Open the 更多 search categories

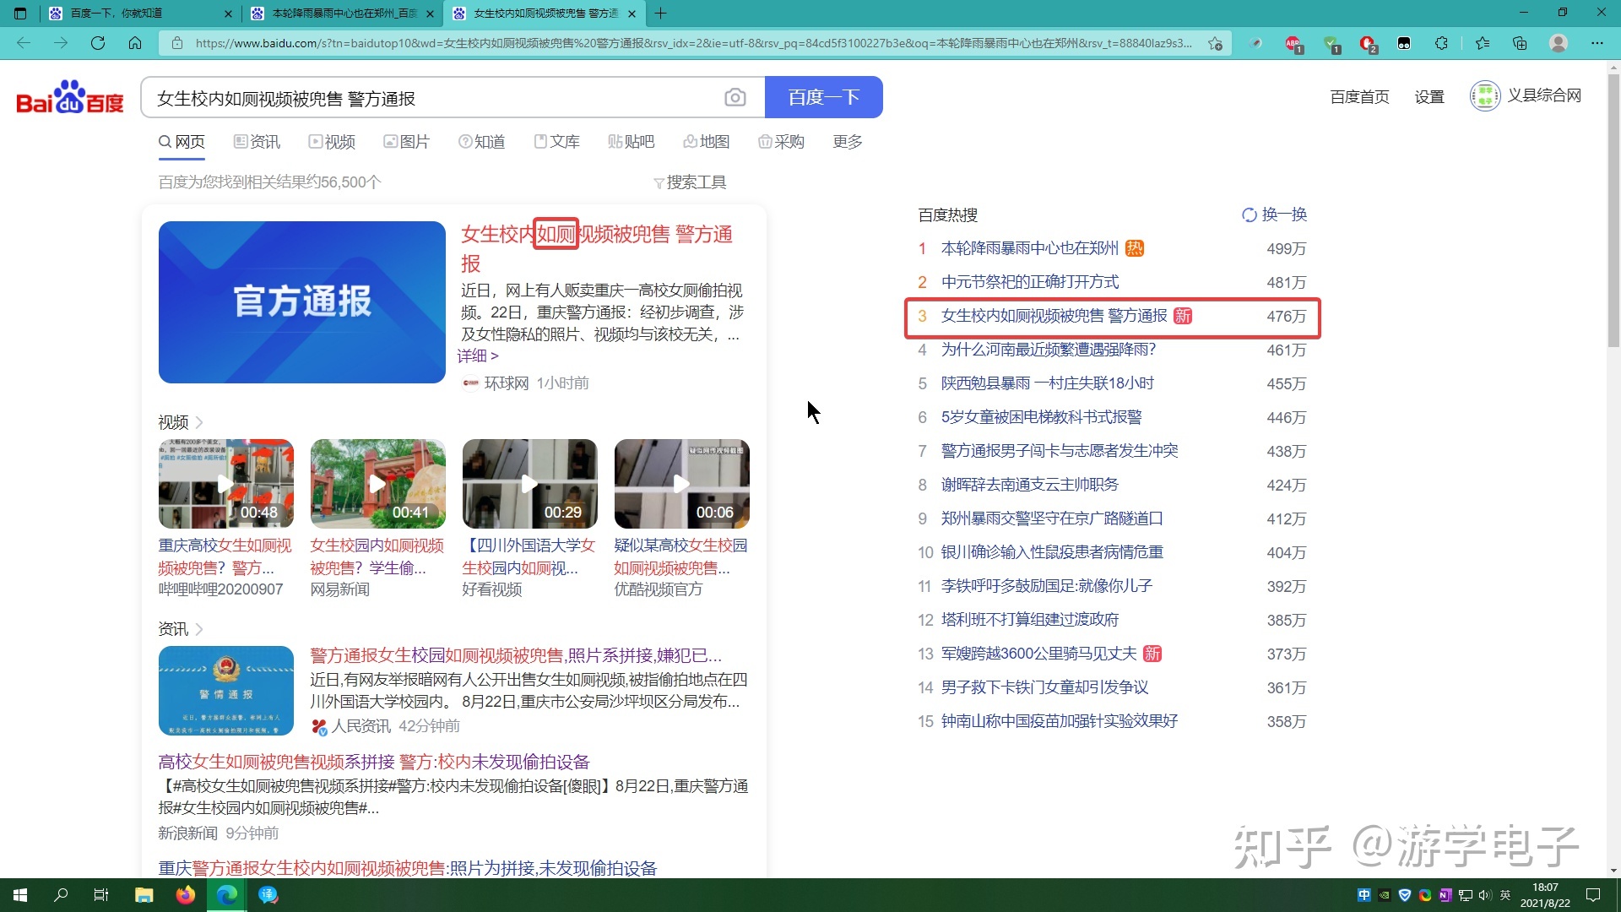tap(847, 142)
